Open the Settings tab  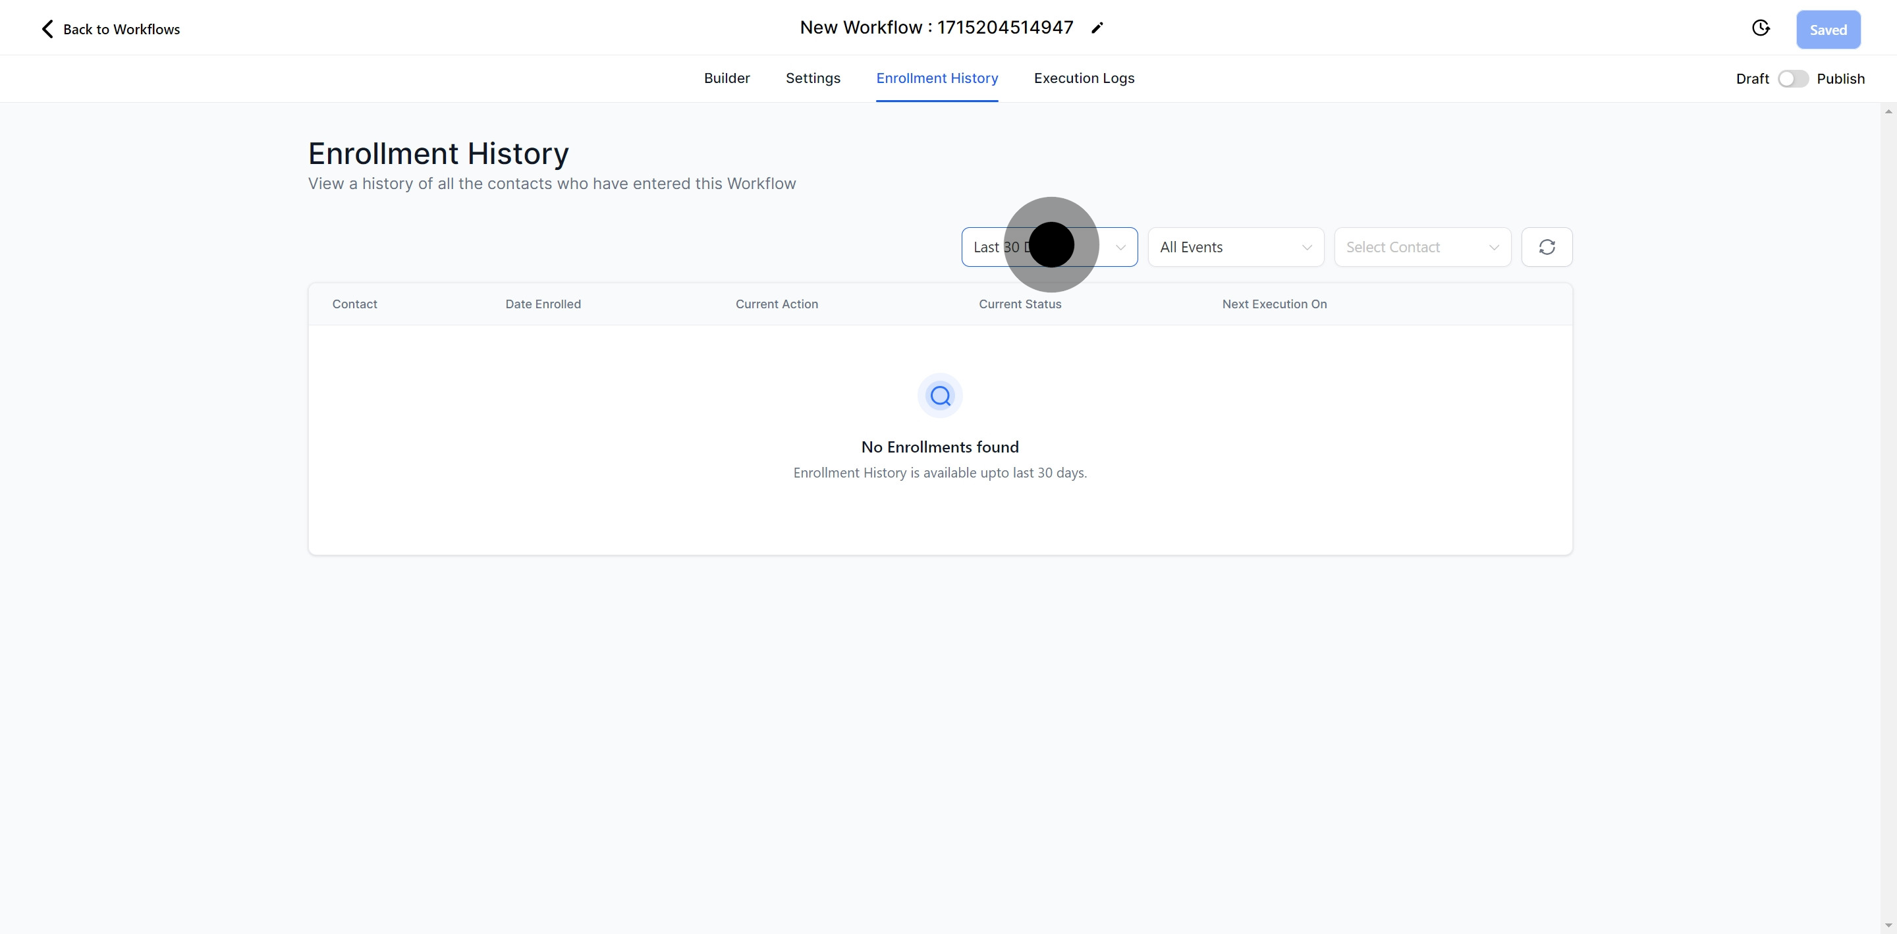click(812, 78)
